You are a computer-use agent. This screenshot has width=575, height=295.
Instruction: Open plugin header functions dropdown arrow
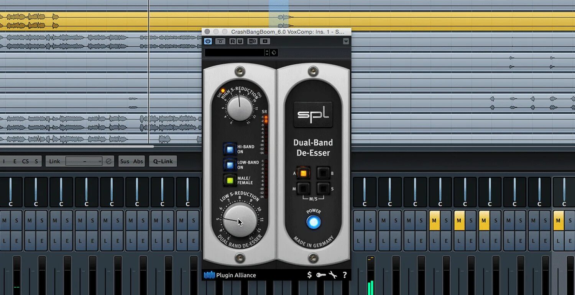pos(346,41)
